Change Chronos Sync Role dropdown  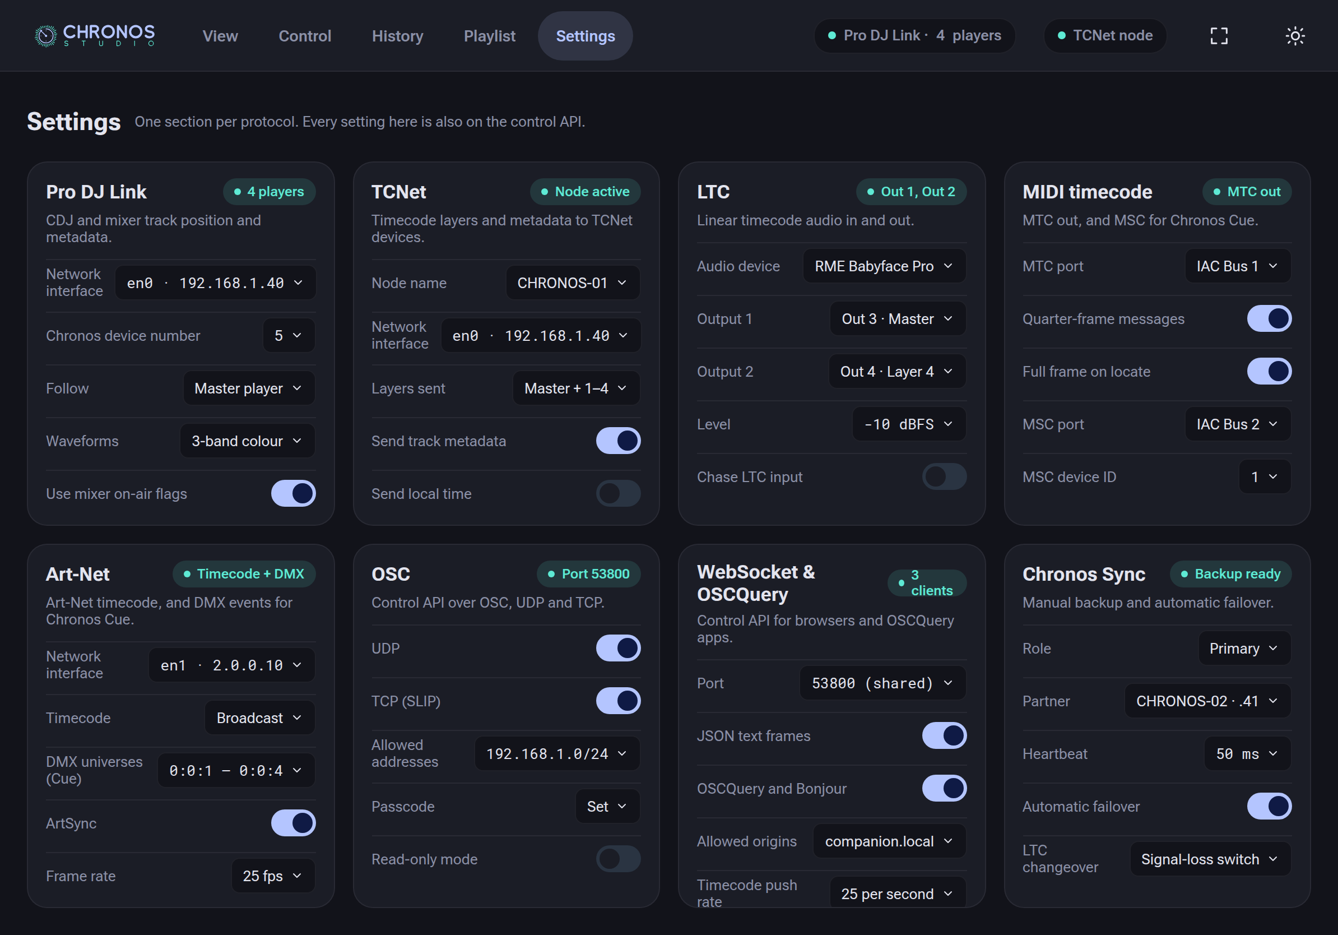click(x=1245, y=648)
